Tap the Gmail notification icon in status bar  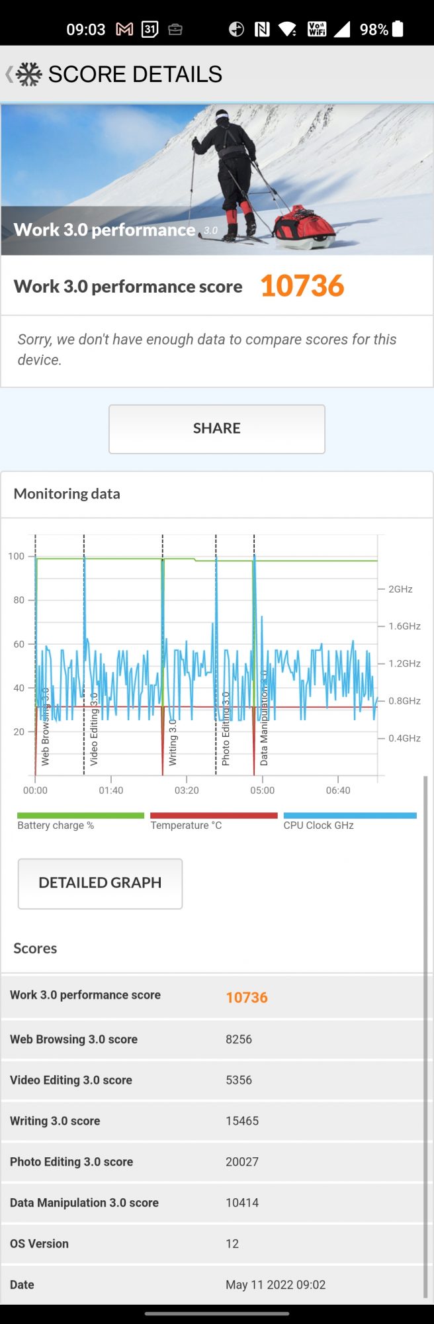[124, 29]
